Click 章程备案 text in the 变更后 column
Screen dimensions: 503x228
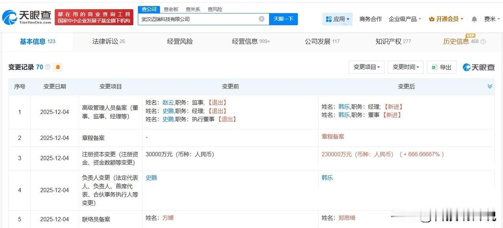333,137
